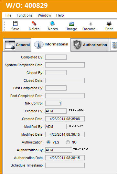Open the File menu
Viewport: 117px width, 174px height.
click(8, 15)
